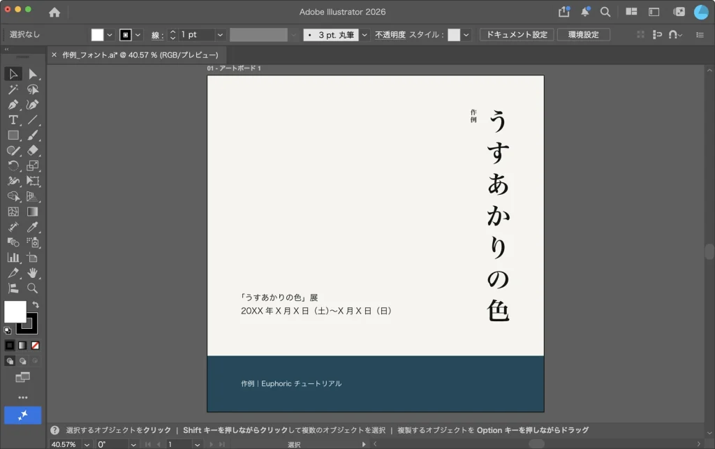The width and height of the screenshot is (715, 449).
Task: Click the スタイル style swatch
Action: tap(454, 35)
